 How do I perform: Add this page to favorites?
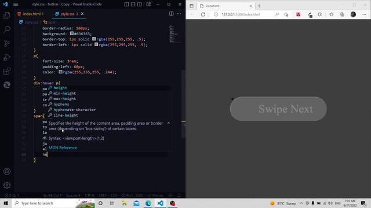point(286,14)
